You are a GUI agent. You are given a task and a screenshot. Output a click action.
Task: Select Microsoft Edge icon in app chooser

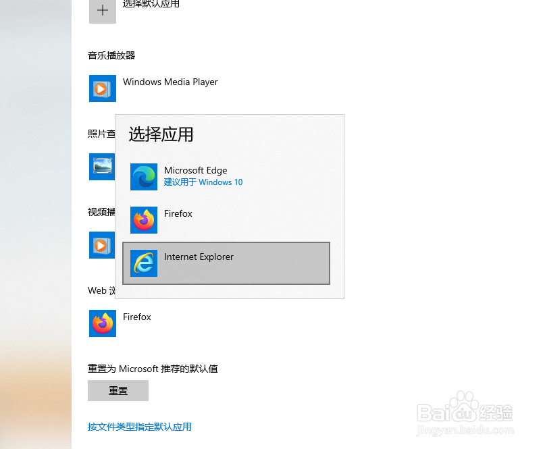144,176
